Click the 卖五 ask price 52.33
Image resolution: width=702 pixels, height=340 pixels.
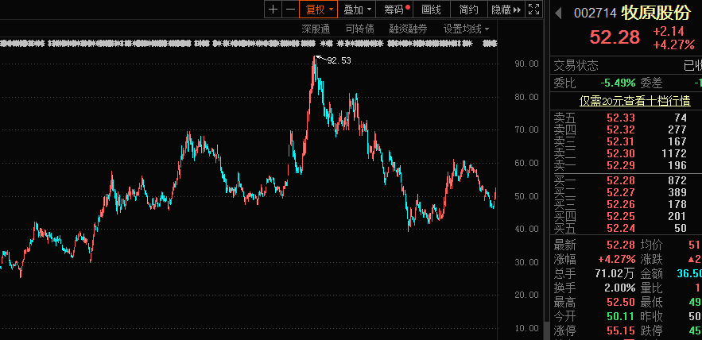pyautogui.click(x=620, y=118)
